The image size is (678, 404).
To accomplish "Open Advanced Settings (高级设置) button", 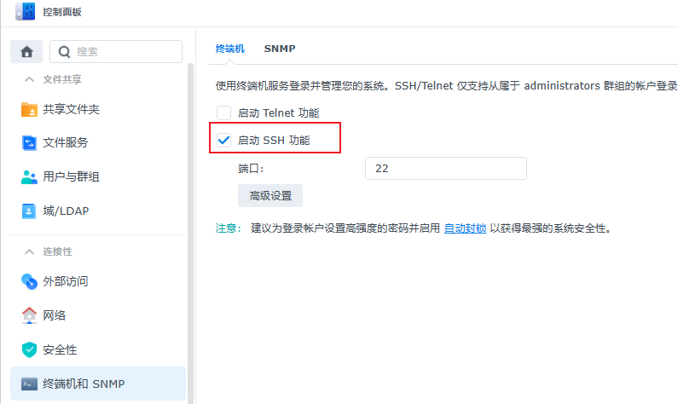I will point(270,195).
